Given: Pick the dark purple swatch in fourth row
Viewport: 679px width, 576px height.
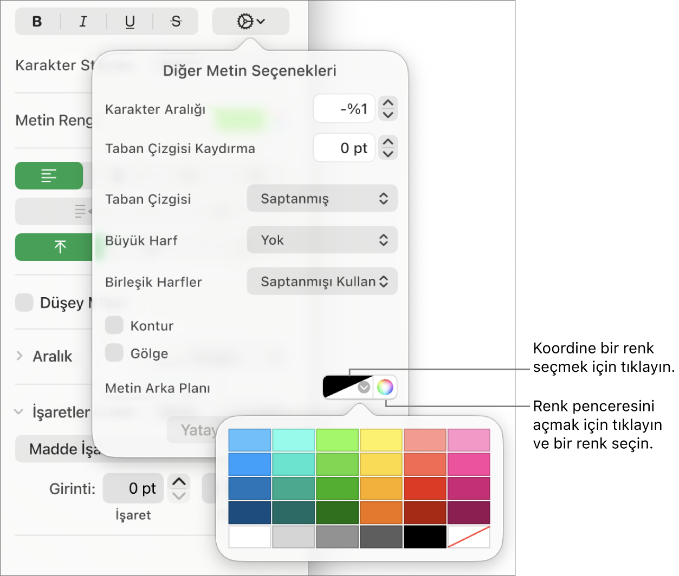Looking at the screenshot, I should pos(469,513).
